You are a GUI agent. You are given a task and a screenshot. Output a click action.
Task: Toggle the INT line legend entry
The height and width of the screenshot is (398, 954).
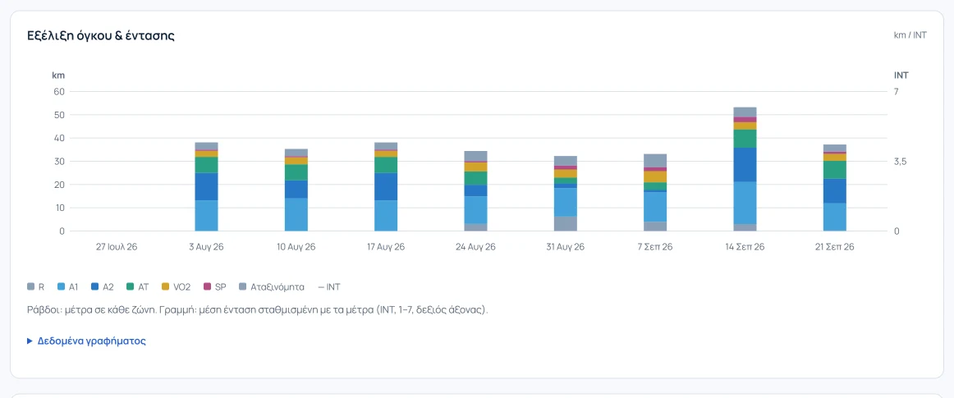pyautogui.click(x=329, y=286)
